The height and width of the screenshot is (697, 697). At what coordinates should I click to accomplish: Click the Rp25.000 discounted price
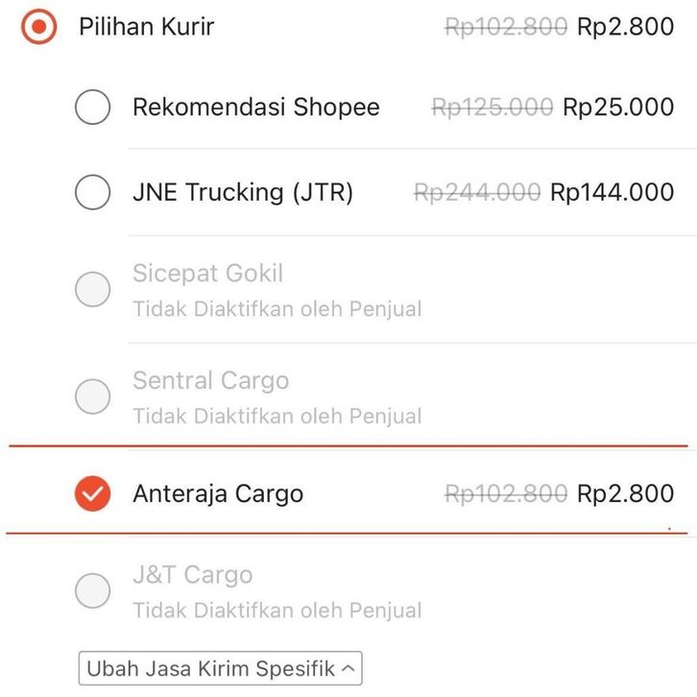pos(618,107)
